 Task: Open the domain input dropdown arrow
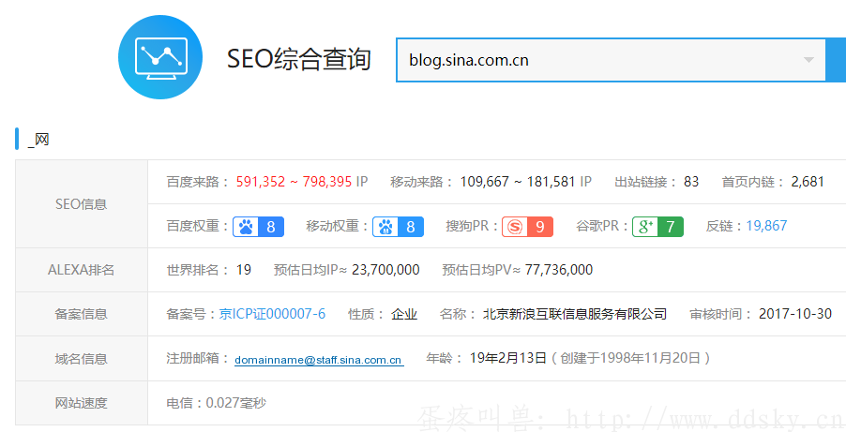[808, 61]
